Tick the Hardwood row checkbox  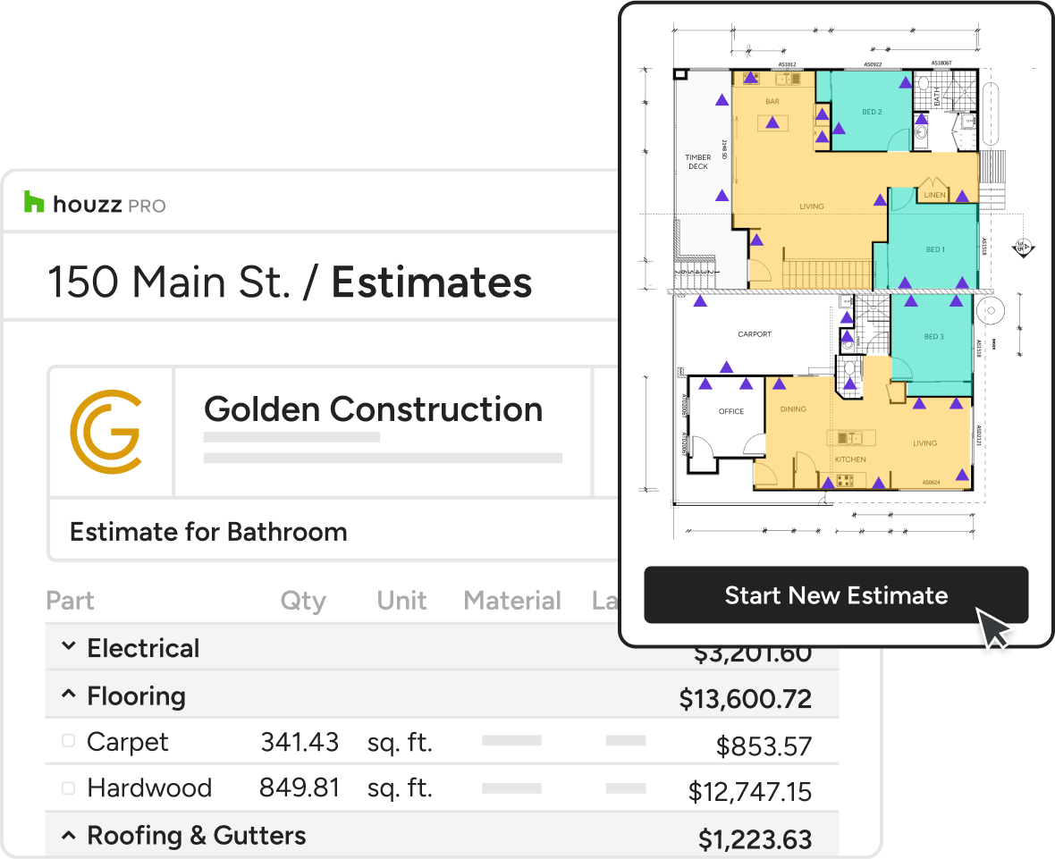[68, 787]
